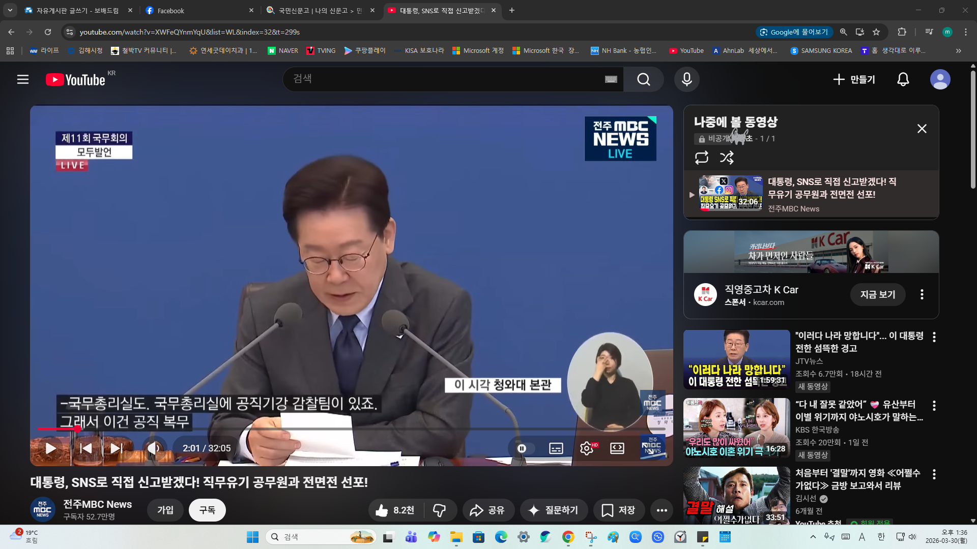Dislike the video

pyautogui.click(x=440, y=510)
